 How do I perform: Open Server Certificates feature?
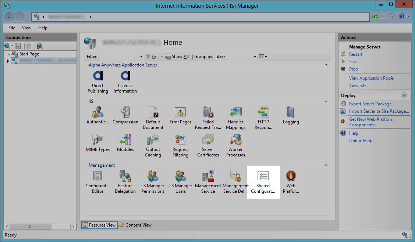coord(208,145)
